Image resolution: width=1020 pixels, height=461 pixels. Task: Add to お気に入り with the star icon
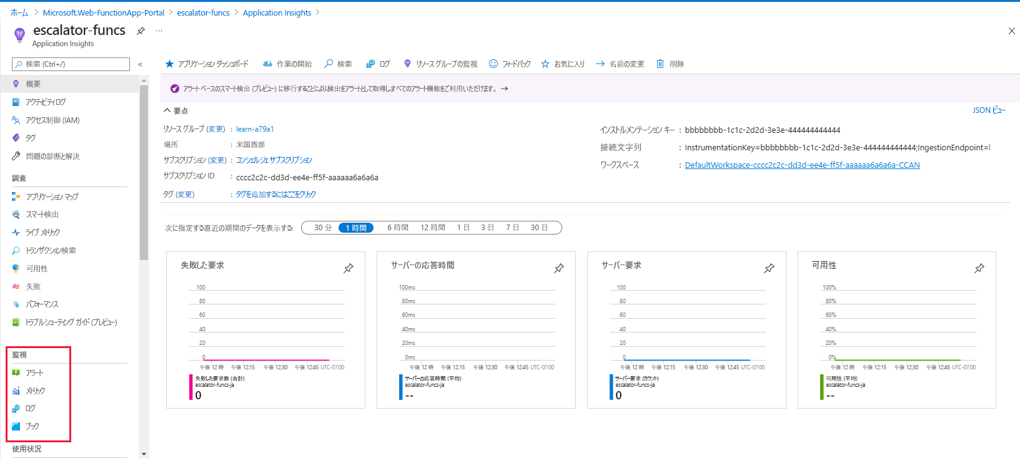click(x=563, y=64)
